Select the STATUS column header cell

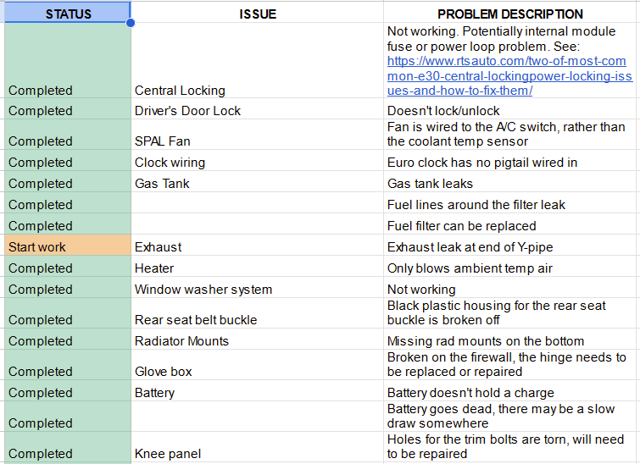click(x=68, y=13)
